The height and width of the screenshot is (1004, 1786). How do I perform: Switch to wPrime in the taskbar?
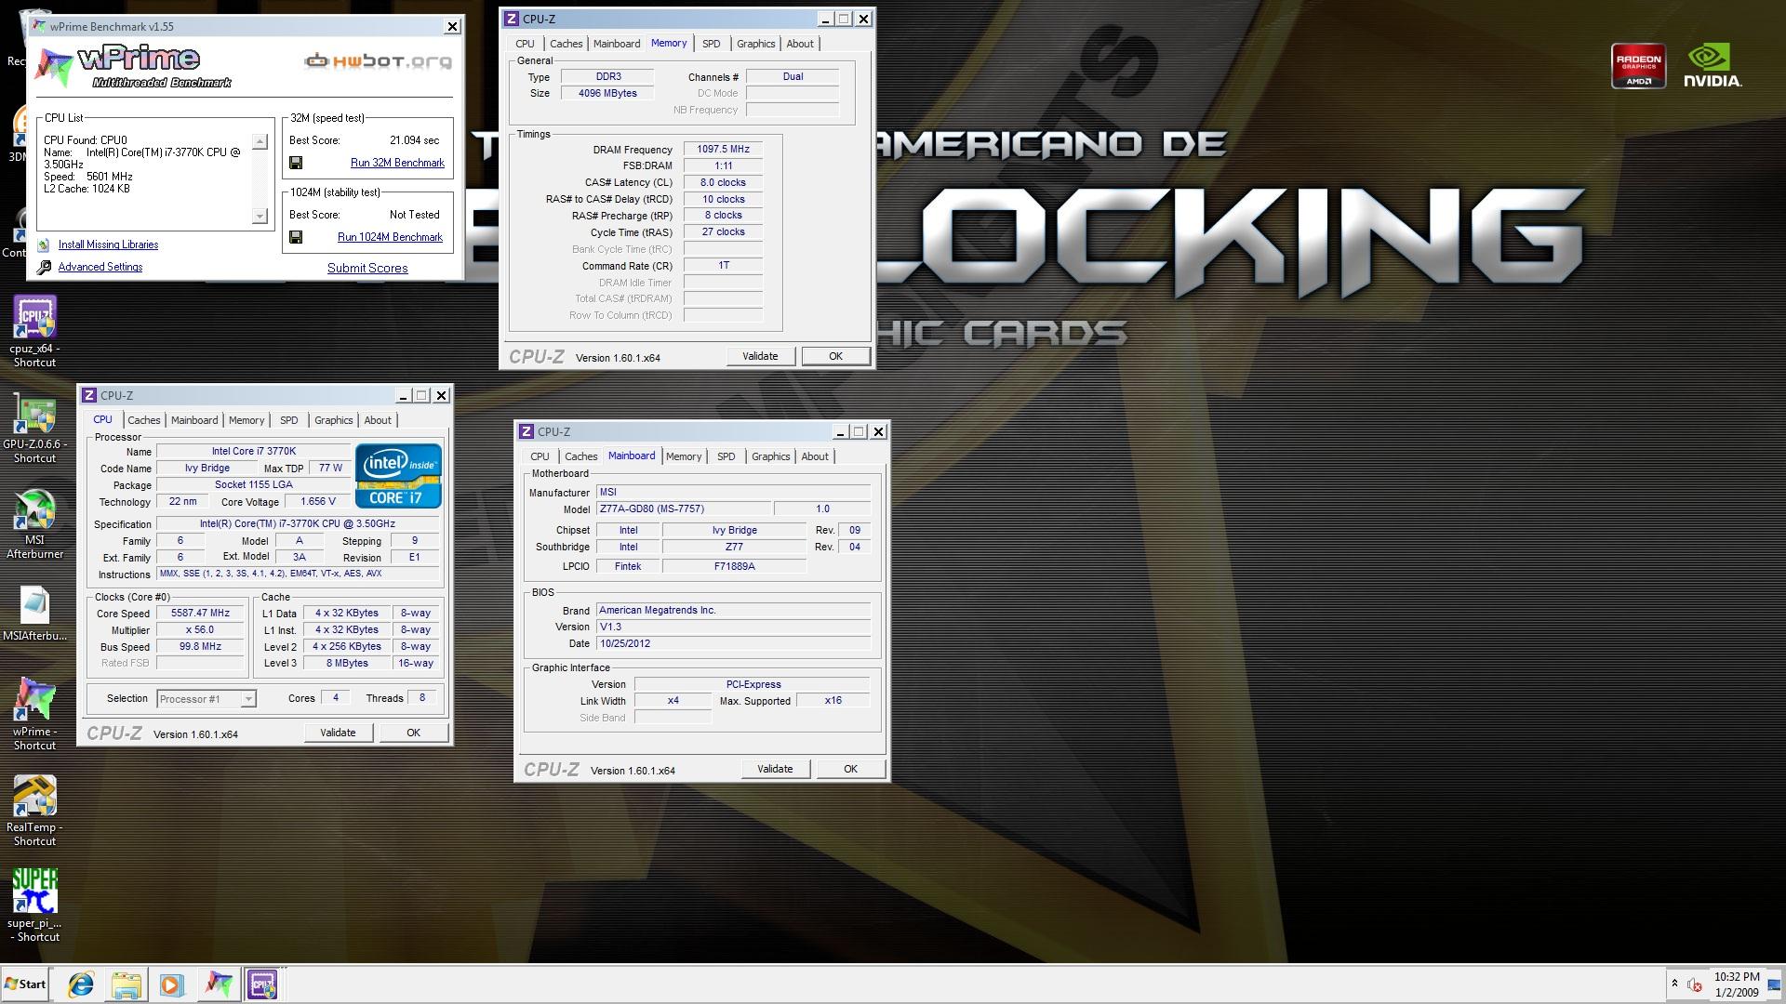[x=219, y=984]
